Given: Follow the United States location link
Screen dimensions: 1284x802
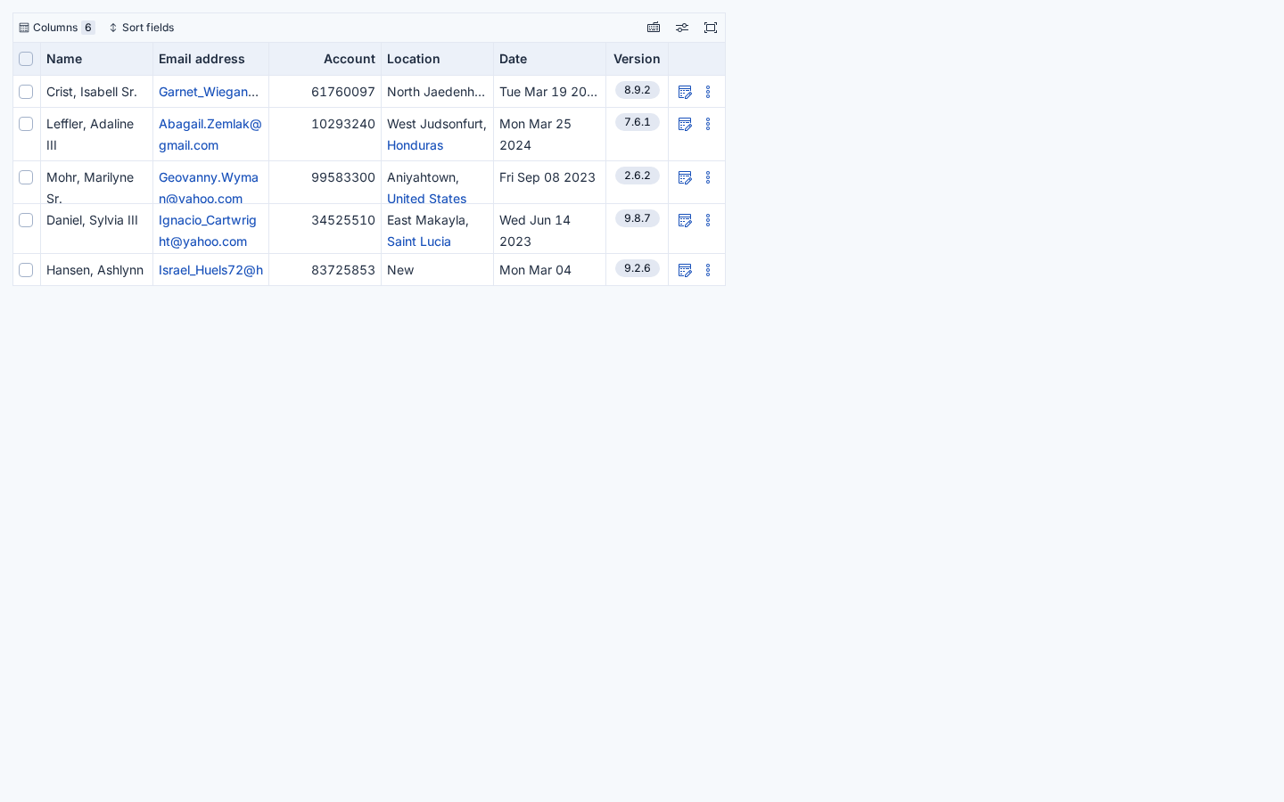Looking at the screenshot, I should click(426, 199).
